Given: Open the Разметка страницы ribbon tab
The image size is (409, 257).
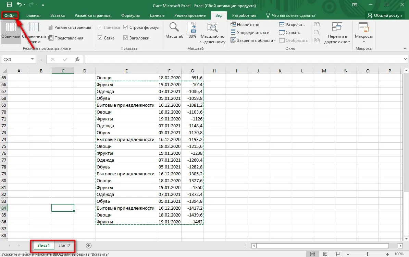Looking at the screenshot, I should click(x=93, y=15).
